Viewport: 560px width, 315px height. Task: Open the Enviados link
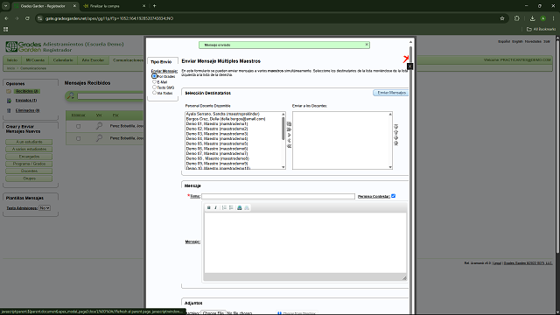tap(26, 101)
